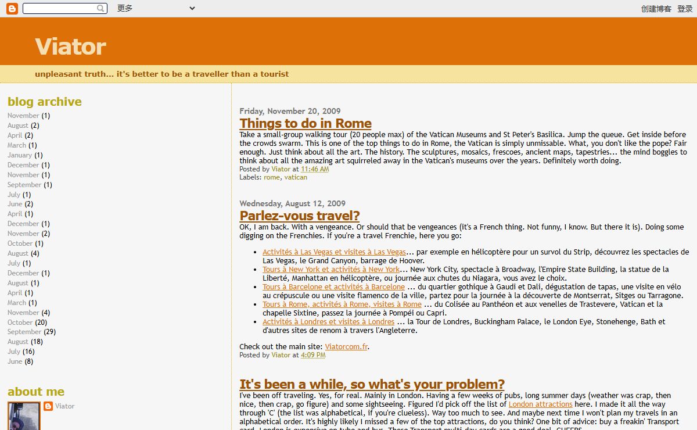Select the 'rome' label link

click(272, 177)
